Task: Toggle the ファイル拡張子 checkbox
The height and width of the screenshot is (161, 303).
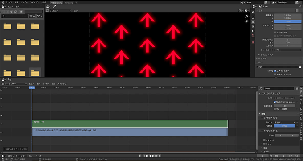Action: [275, 71]
